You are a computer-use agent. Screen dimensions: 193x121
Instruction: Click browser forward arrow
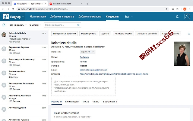(x=8, y=9)
